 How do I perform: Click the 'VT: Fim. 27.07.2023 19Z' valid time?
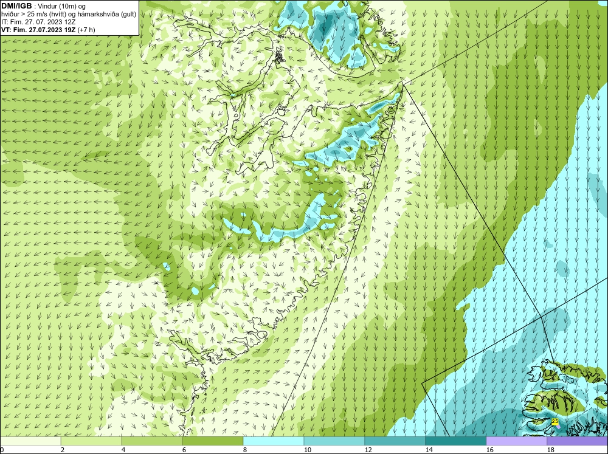click(x=38, y=29)
